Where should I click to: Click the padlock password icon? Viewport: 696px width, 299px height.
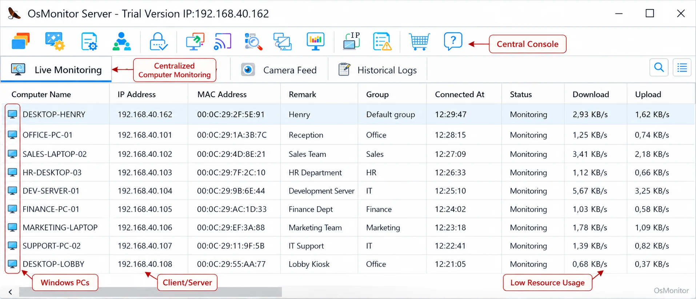(159, 41)
